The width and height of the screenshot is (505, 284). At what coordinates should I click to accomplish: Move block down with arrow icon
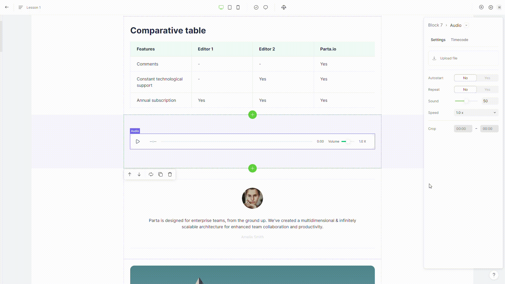pos(139,174)
